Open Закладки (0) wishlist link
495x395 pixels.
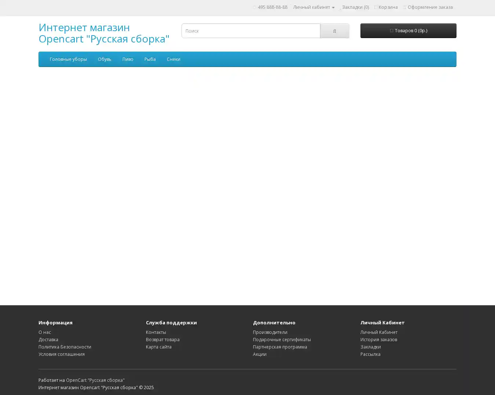click(x=355, y=7)
